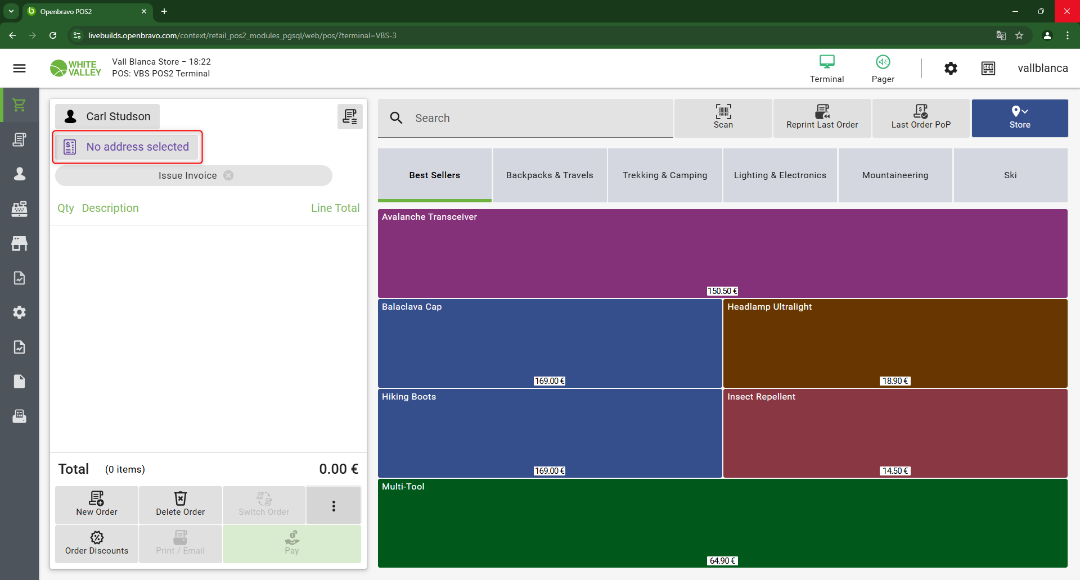Viewport: 1080px width, 580px height.
Task: Bookmark this page with star icon
Action: [1019, 35]
